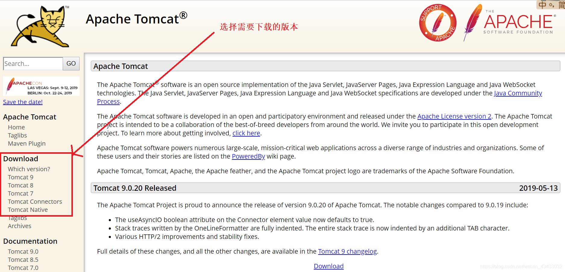Image resolution: width=565 pixels, height=272 pixels.
Task: Open Tomcat Connectors download link
Action: pos(35,202)
